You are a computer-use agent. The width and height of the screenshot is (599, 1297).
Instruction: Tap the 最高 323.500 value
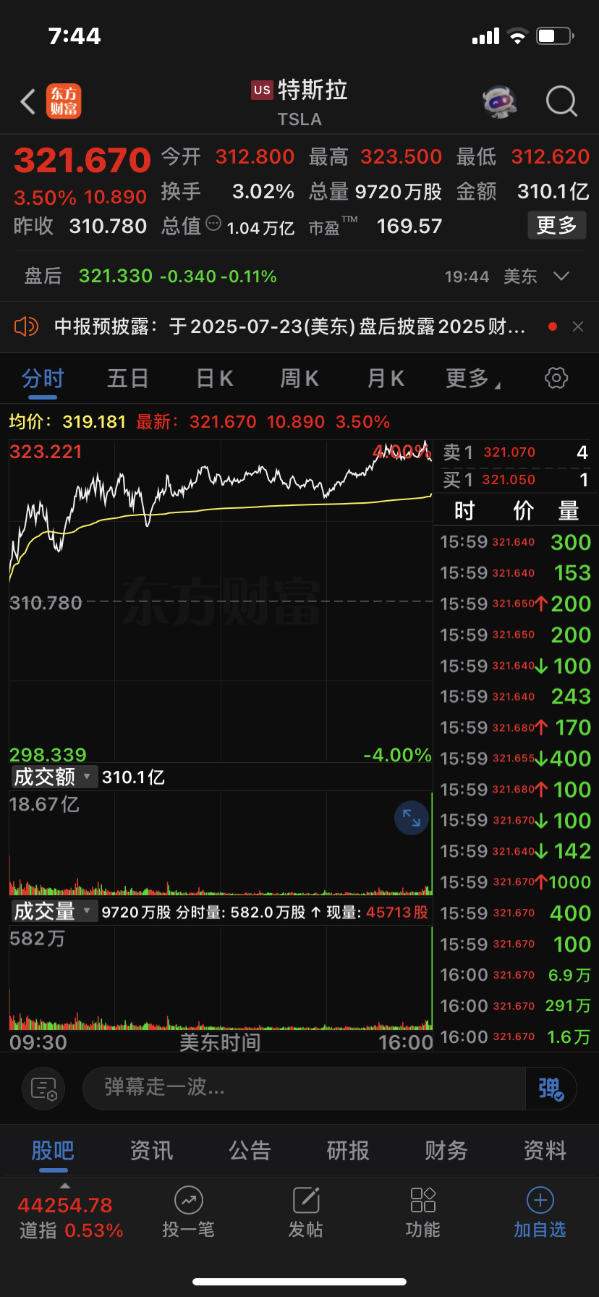click(x=402, y=157)
